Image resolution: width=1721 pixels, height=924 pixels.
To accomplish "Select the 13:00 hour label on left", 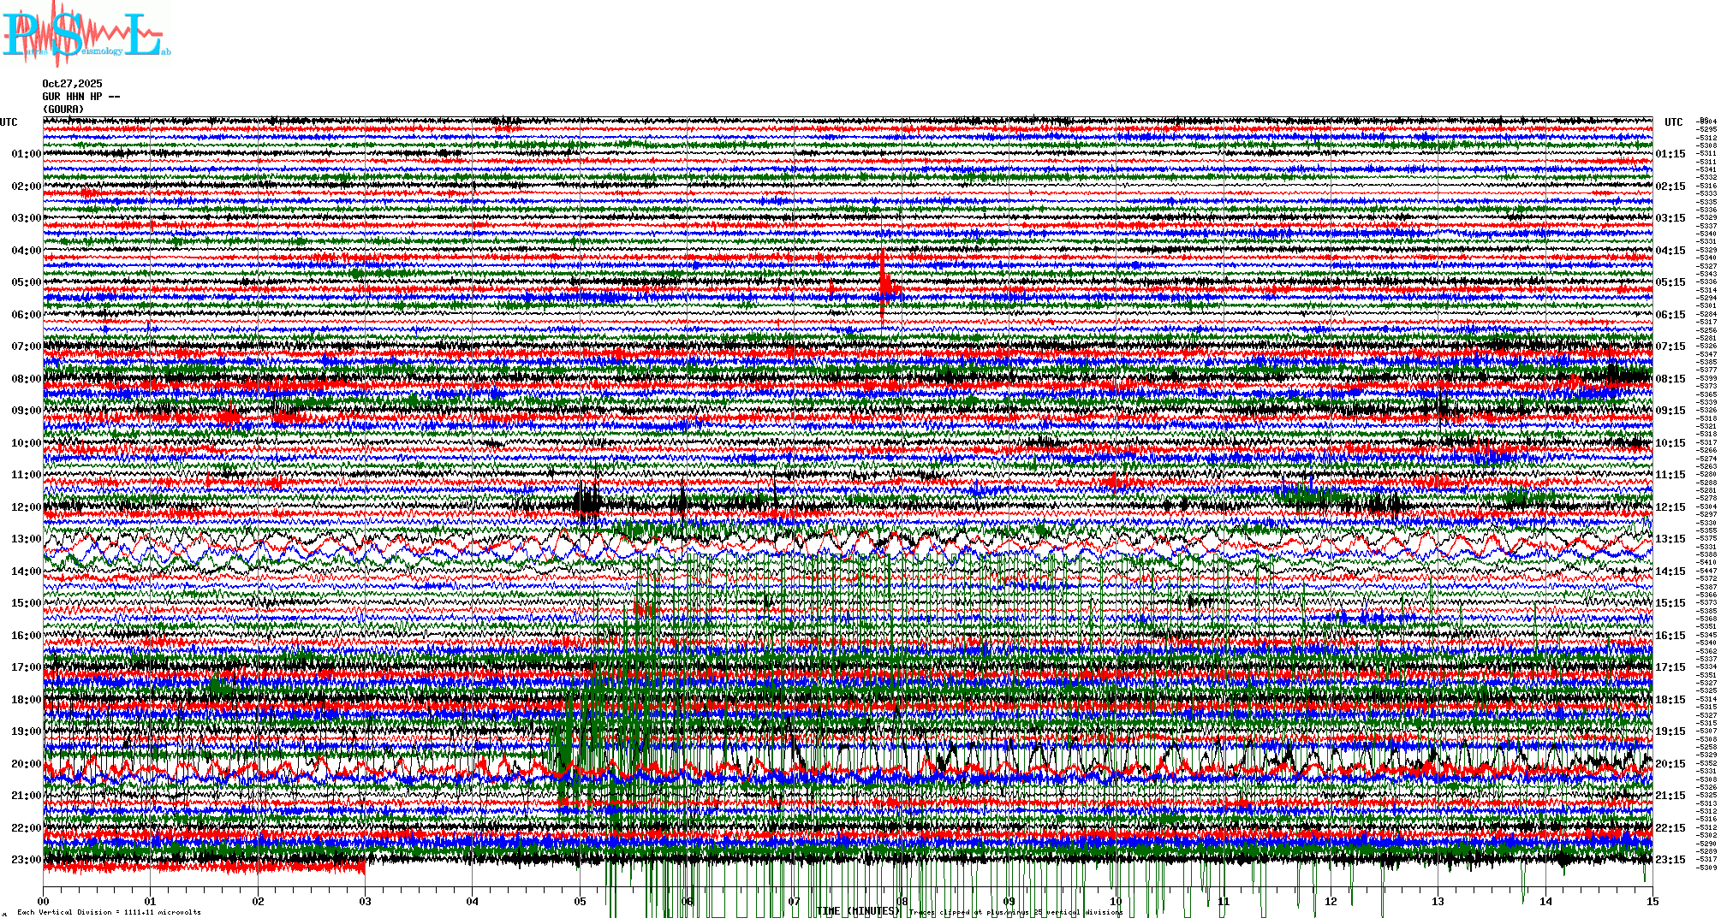I will pyautogui.click(x=26, y=539).
